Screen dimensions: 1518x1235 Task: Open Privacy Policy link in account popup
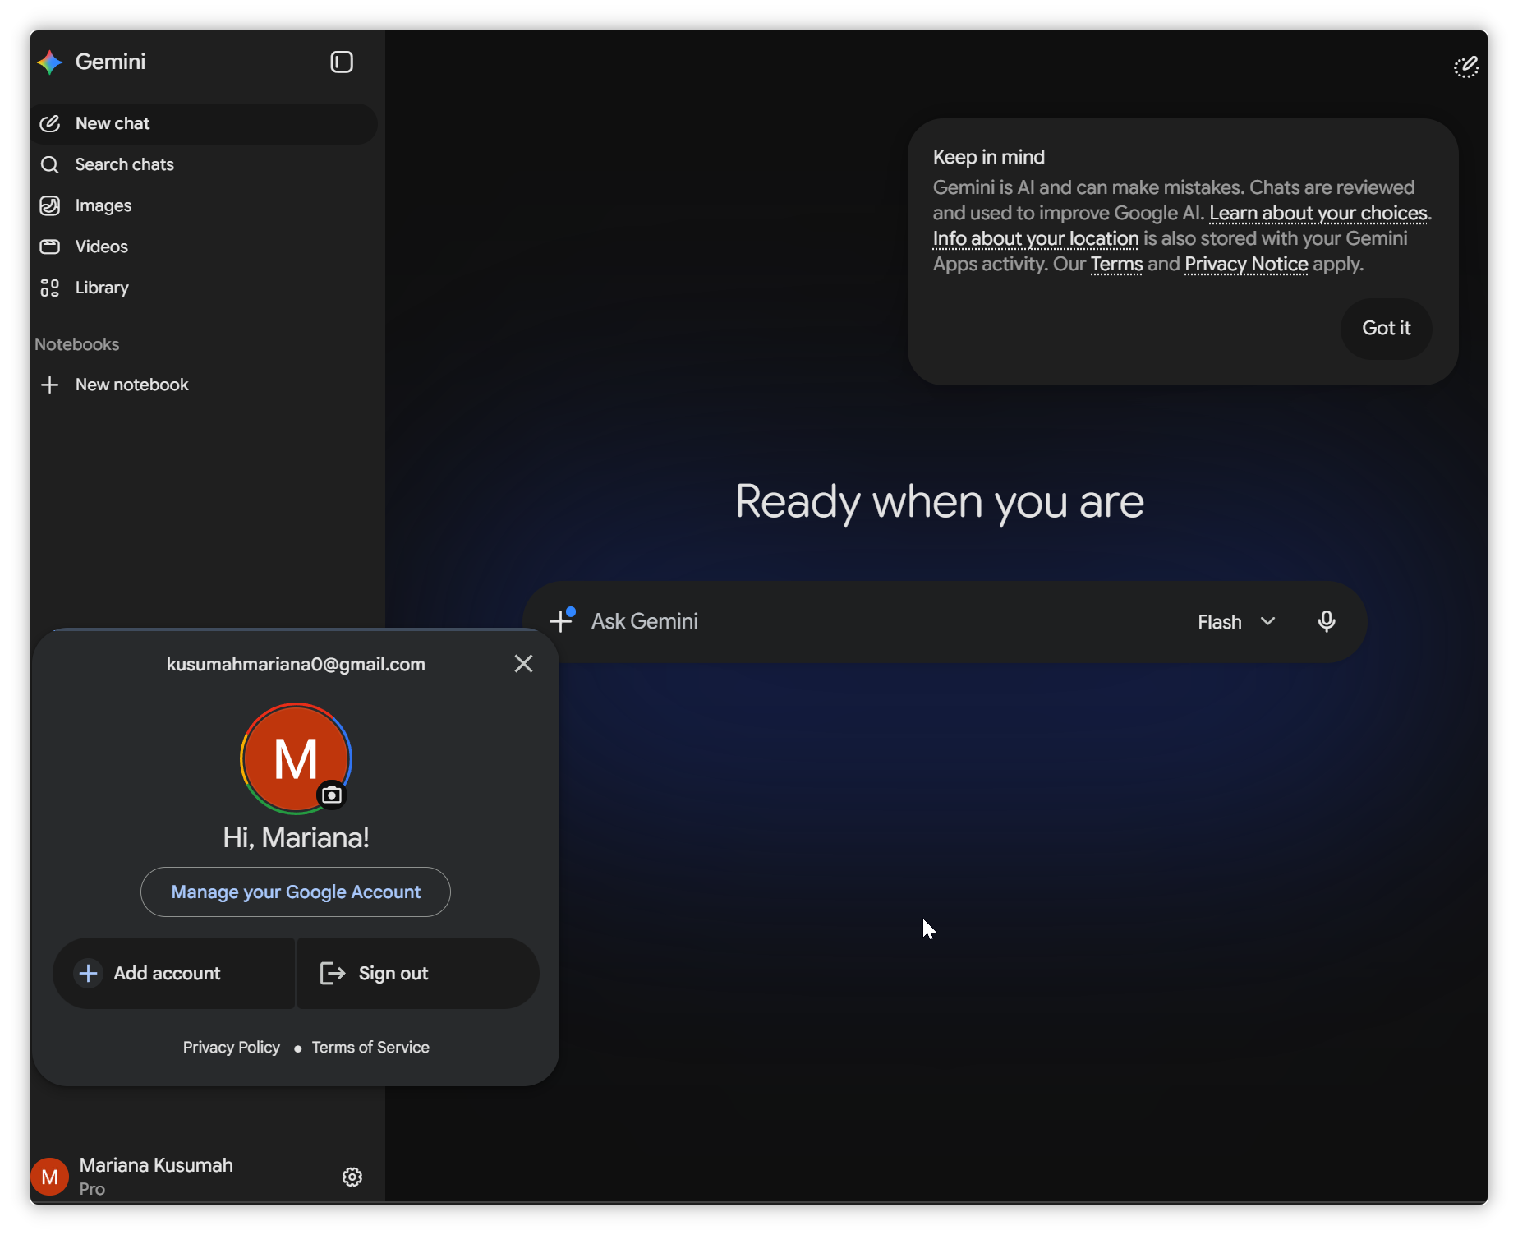(232, 1047)
